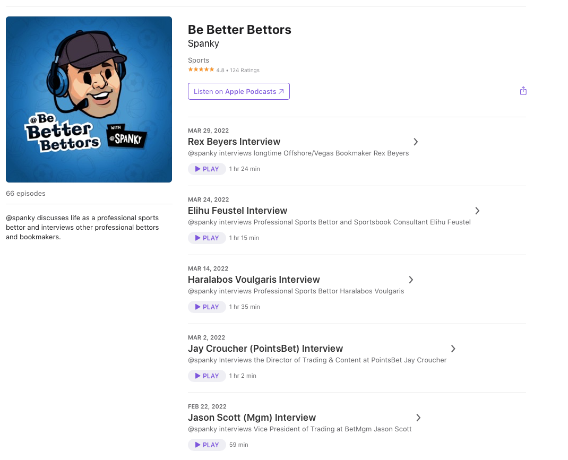This screenshot has width=568, height=460.
Task: Open Jason Scott (Mgm) Interview chevron
Action: [x=418, y=418]
